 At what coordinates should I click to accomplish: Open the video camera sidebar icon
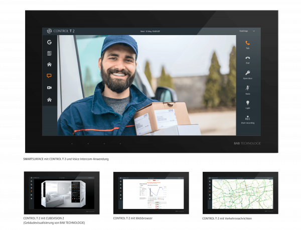point(49,88)
